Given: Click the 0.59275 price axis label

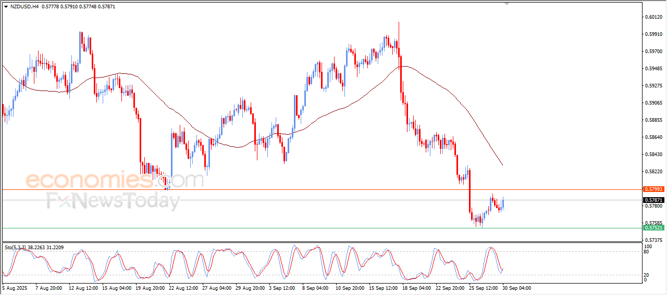Looking at the screenshot, I should click(x=653, y=86).
